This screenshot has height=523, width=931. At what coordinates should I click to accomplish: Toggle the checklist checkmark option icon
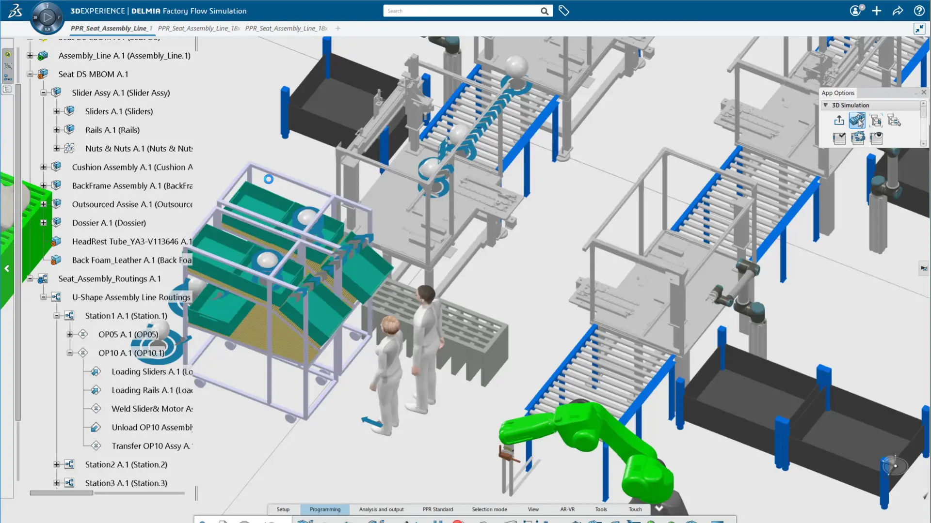pyautogui.click(x=839, y=138)
